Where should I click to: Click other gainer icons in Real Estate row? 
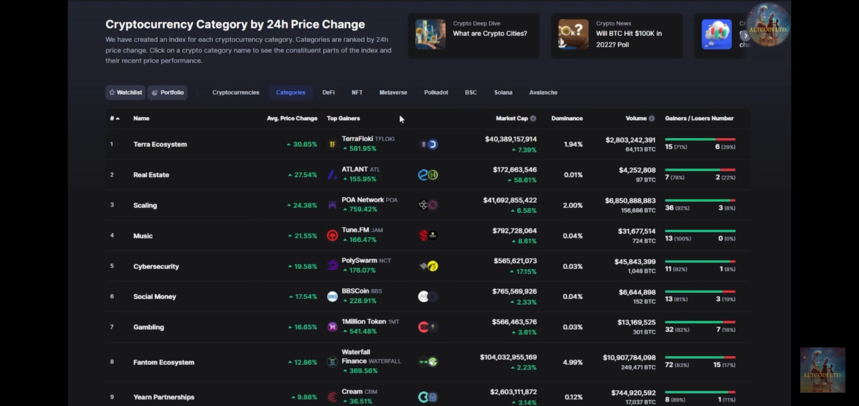click(x=428, y=175)
